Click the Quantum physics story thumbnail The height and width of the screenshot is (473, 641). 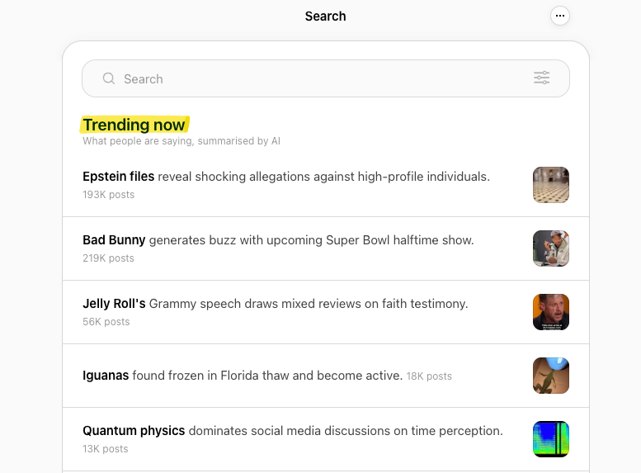551,439
